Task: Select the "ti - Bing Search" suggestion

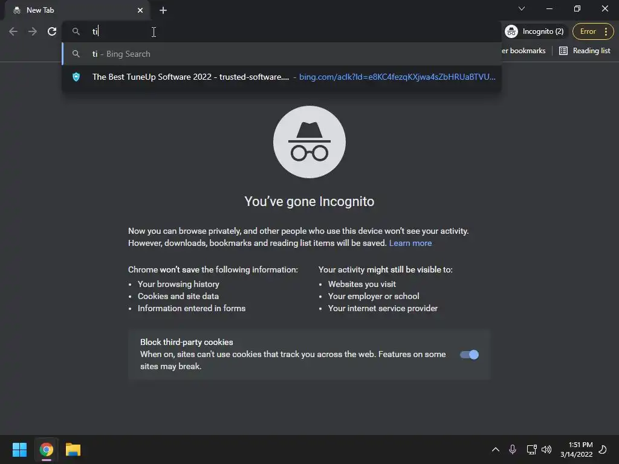Action: (282, 54)
